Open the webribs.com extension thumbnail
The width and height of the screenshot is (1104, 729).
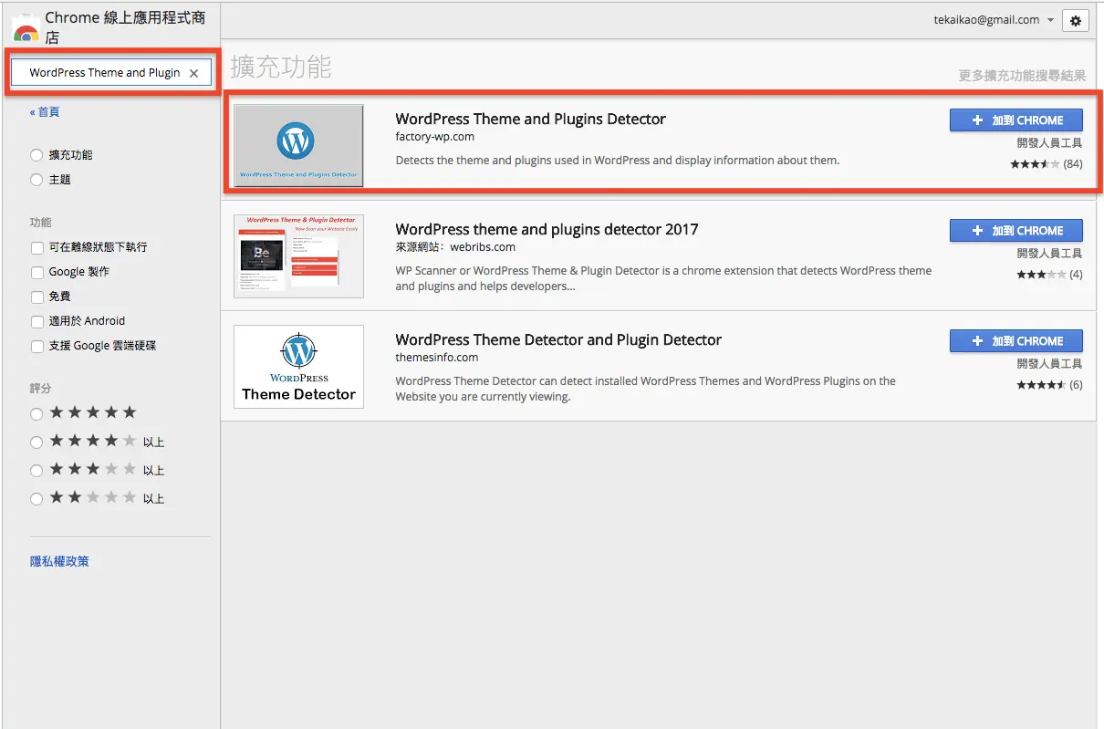(298, 256)
